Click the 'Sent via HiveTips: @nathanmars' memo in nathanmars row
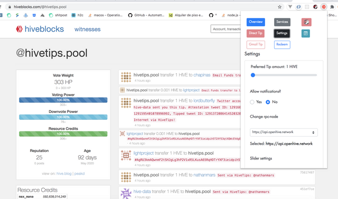338x199 pixels. pos(246,175)
